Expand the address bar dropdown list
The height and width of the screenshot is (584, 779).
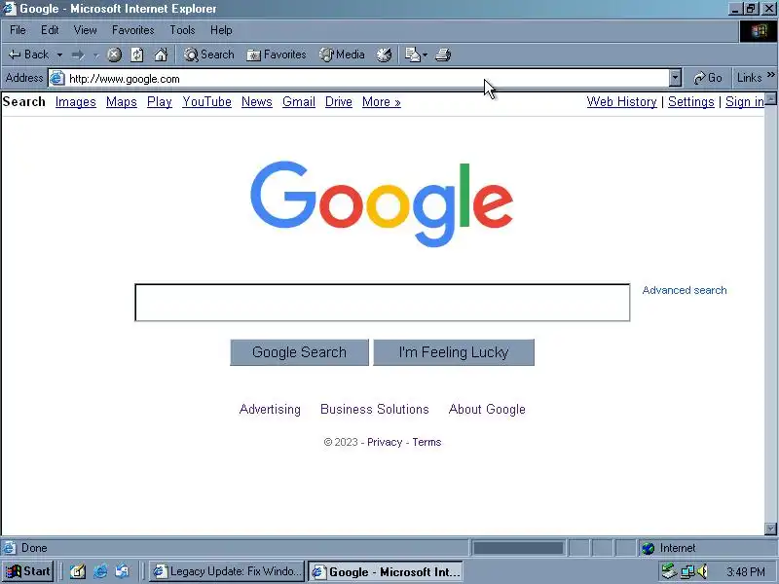click(x=675, y=78)
